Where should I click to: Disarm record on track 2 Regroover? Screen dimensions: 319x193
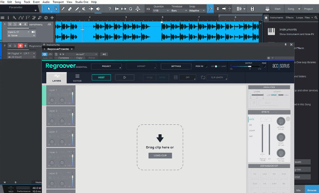click(x=21, y=46)
